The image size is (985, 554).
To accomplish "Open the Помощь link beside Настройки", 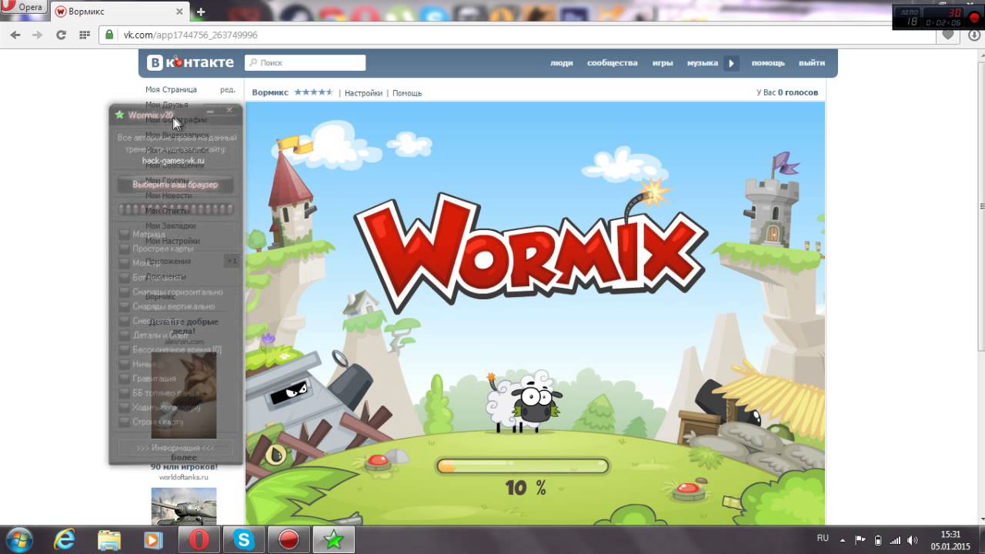I will pos(407,93).
